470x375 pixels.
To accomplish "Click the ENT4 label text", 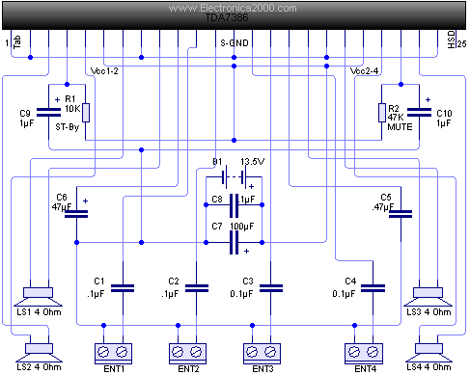I will click(x=365, y=369).
